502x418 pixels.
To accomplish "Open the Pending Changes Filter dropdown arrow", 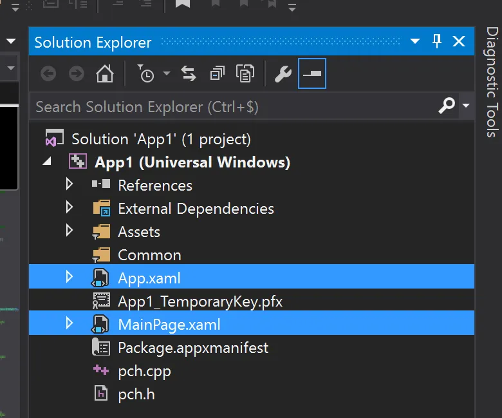I will [x=167, y=73].
